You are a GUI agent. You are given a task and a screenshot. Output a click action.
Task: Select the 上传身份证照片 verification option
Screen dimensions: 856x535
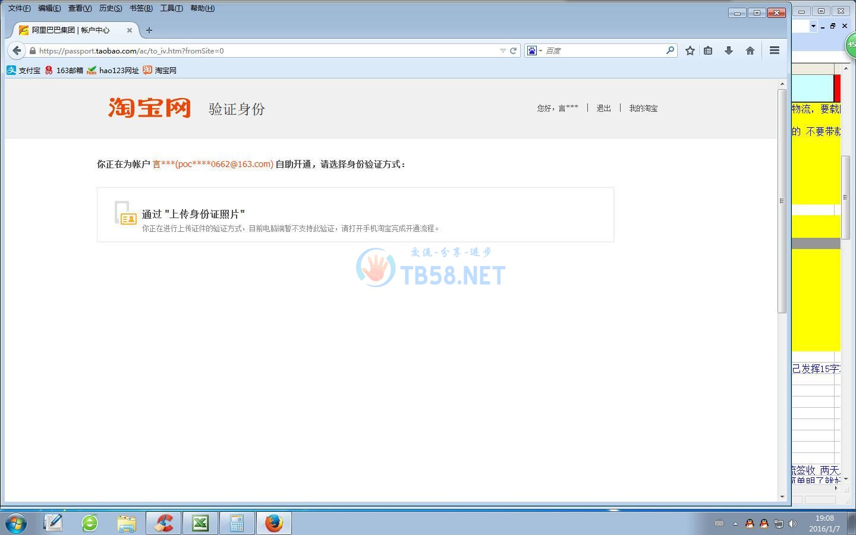coord(193,214)
